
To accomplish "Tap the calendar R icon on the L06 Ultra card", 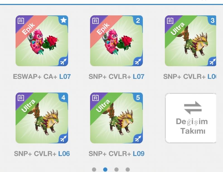I will pos(21,98).
